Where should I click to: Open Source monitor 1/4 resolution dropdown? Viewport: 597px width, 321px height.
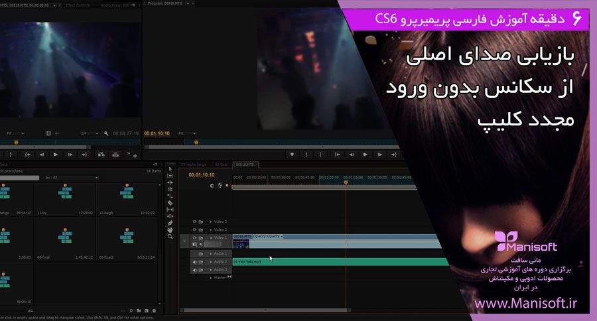90,133
